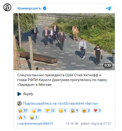Click the small Ъ logo before subscribe link
This screenshot has width=122, height=131.
pos(19,103)
